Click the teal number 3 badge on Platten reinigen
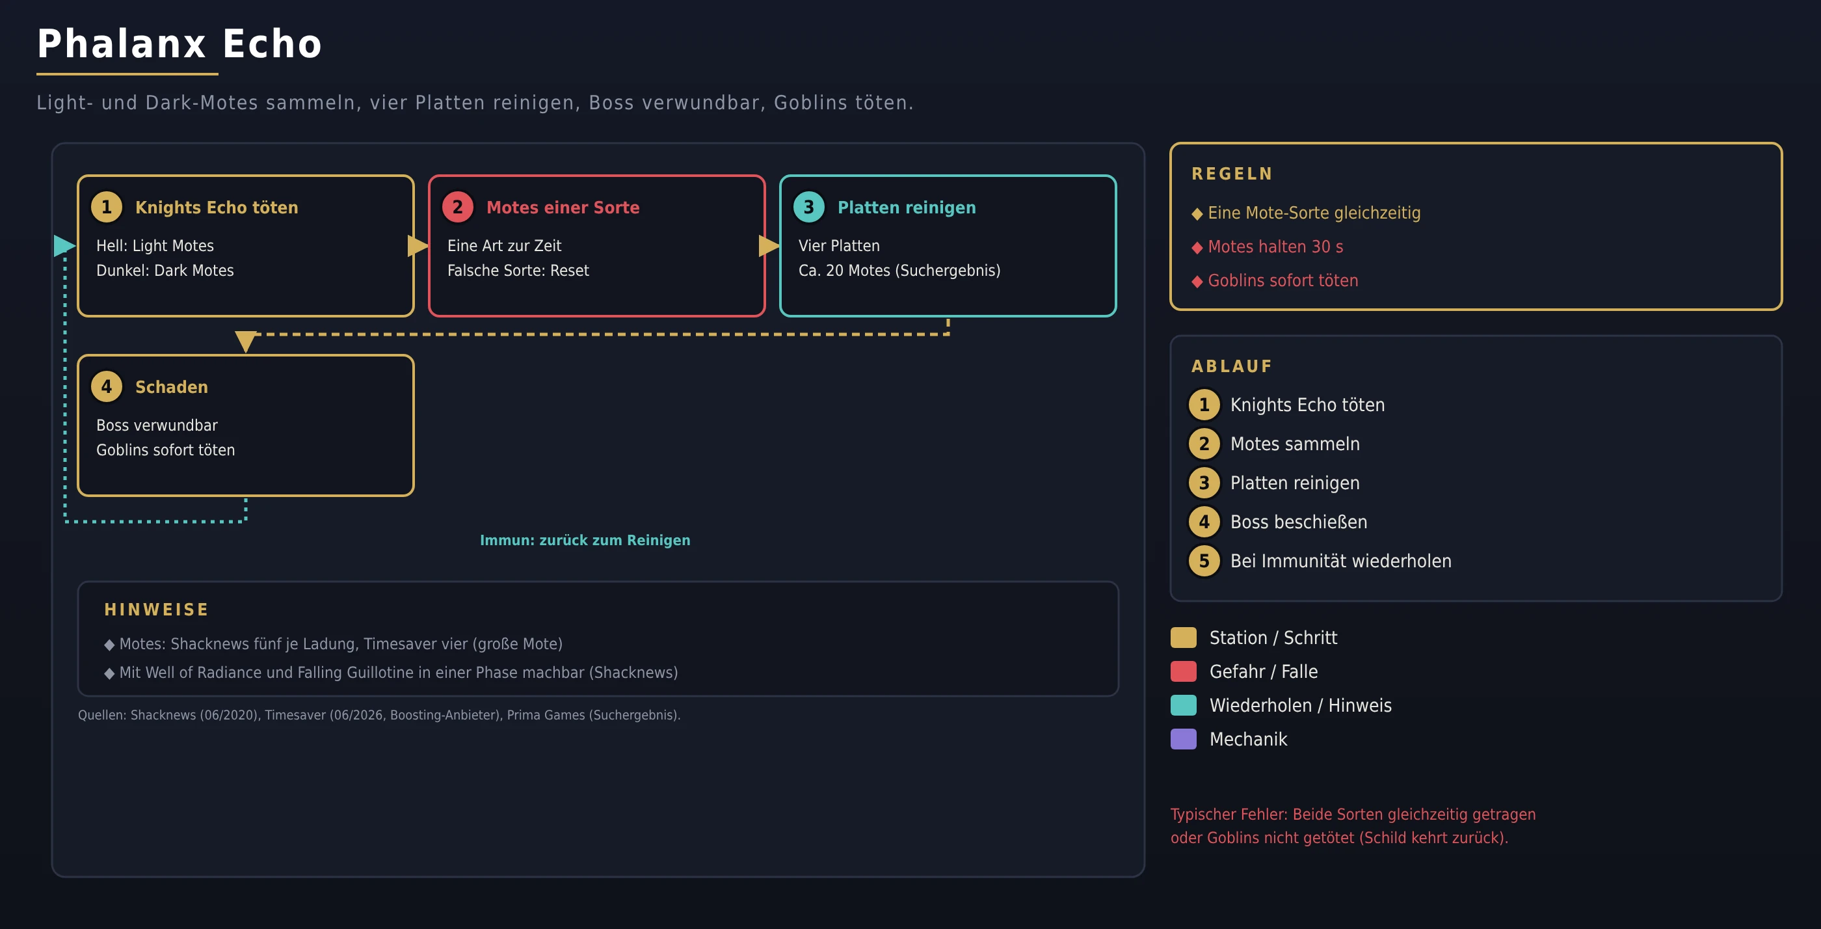The width and height of the screenshot is (1821, 929). coord(808,207)
